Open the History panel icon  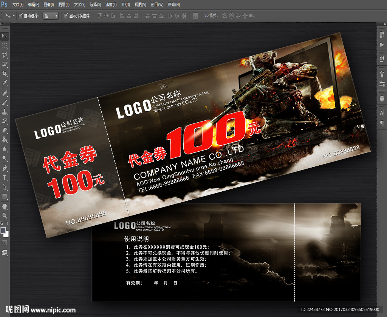tap(382, 35)
